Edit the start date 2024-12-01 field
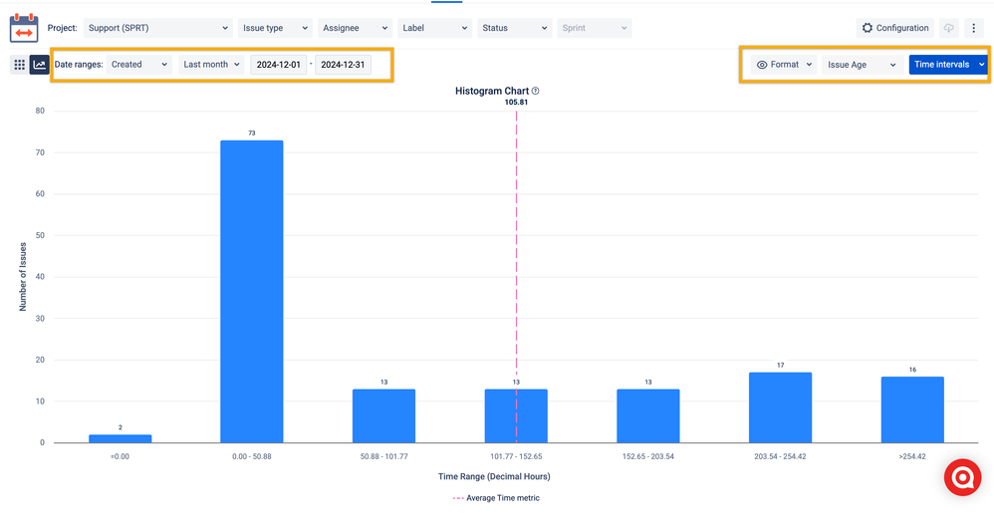This screenshot has height=526, width=994. click(x=278, y=65)
